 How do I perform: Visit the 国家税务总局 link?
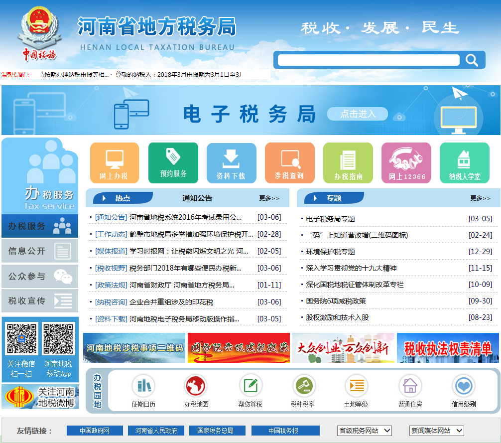217,431
